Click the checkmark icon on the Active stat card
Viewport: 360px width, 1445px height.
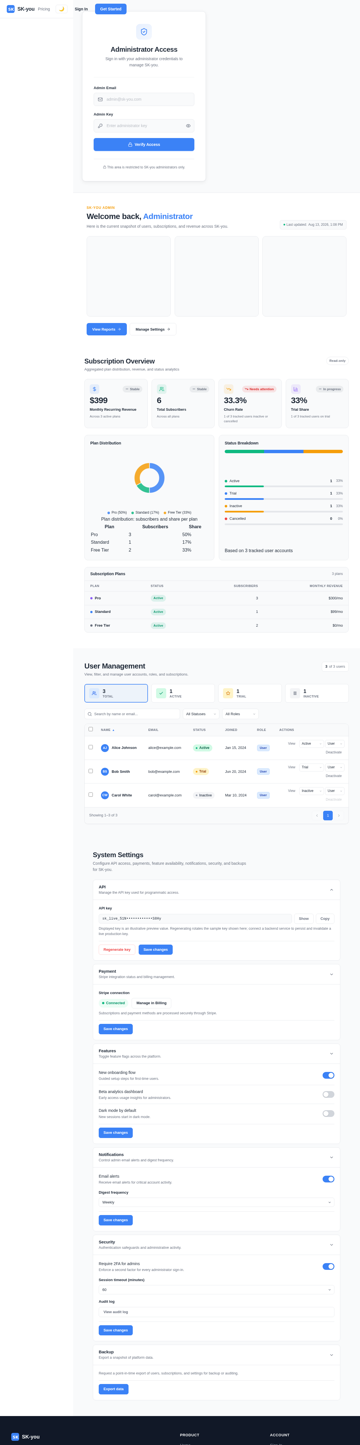coord(161,693)
